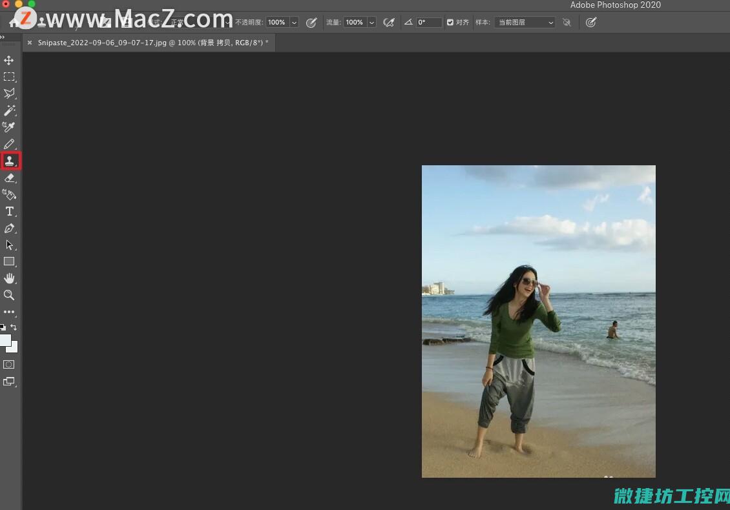Toggle the 对齐 (Aligned) checkbox
The image size is (730, 510).
tap(450, 23)
